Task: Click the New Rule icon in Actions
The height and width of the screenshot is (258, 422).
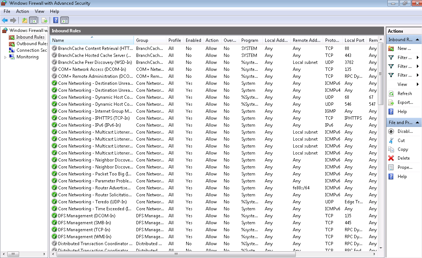Action: point(391,48)
